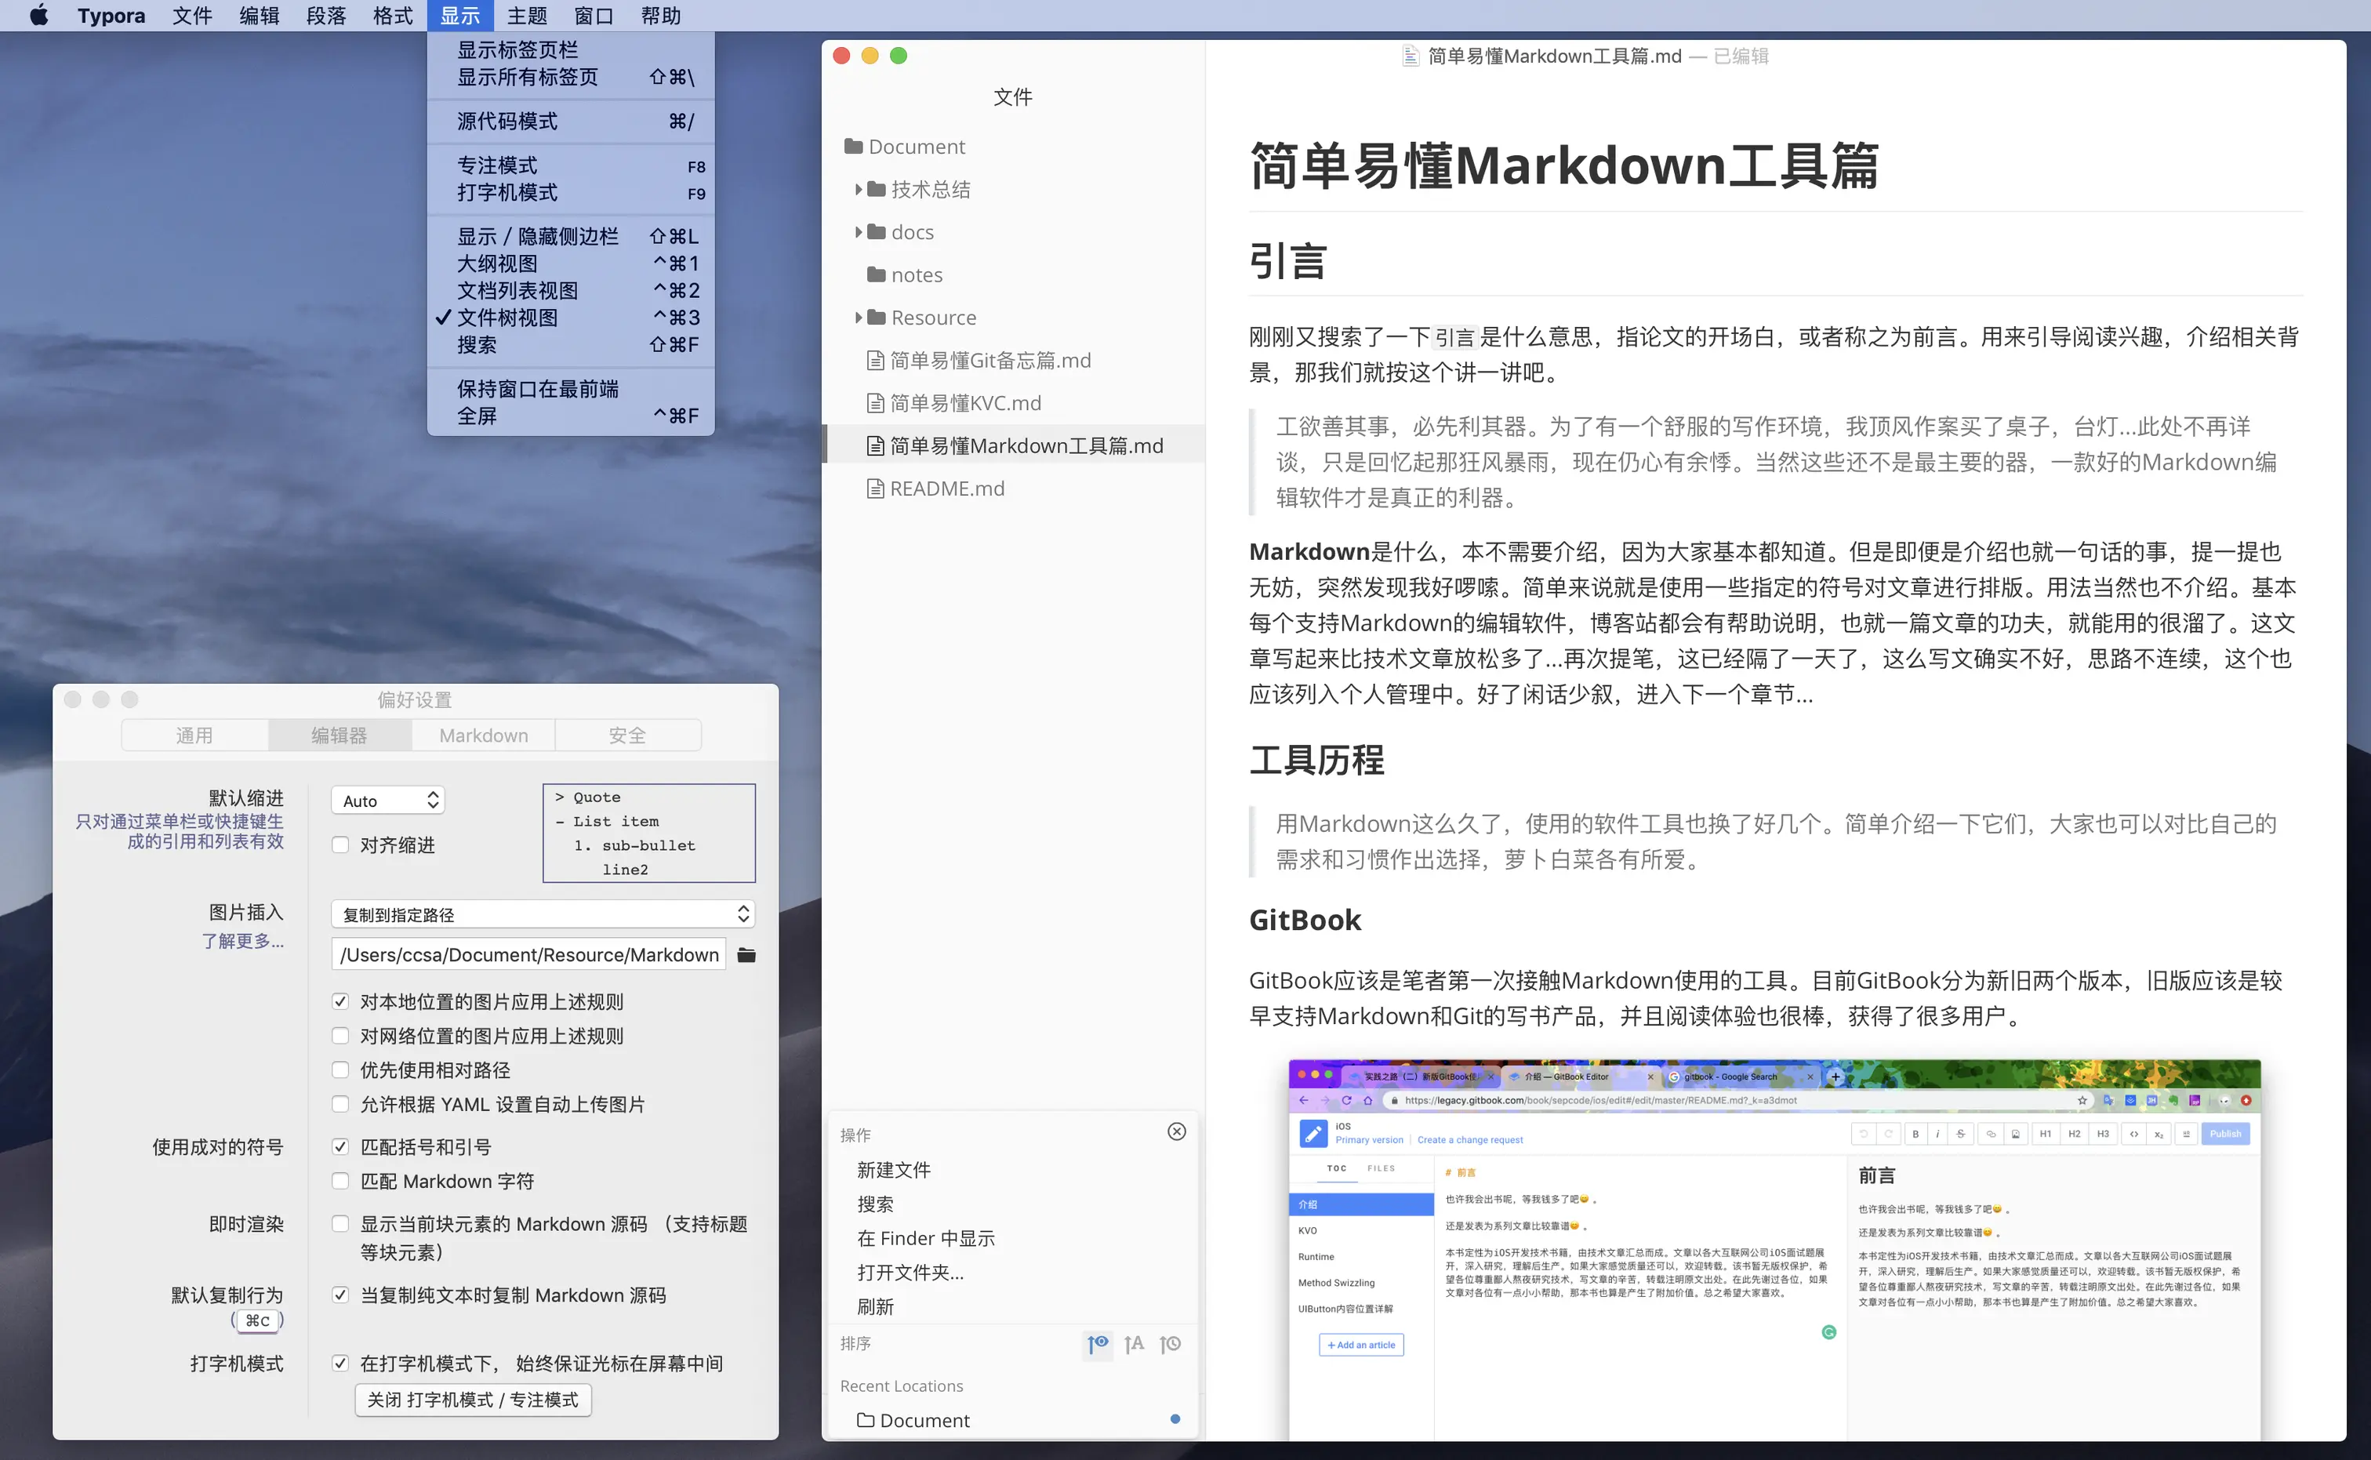
Task: Click 关闭 打字机模式 / 专注模式 button
Action: 473,1399
